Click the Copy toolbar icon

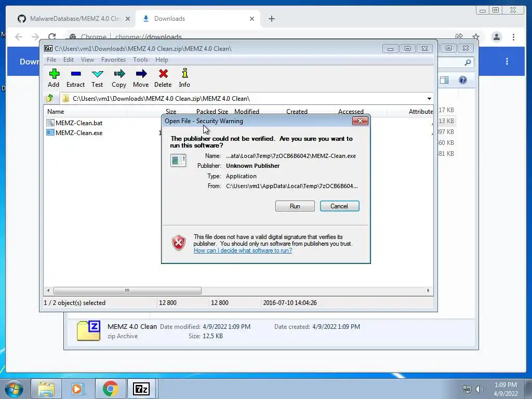119,78
